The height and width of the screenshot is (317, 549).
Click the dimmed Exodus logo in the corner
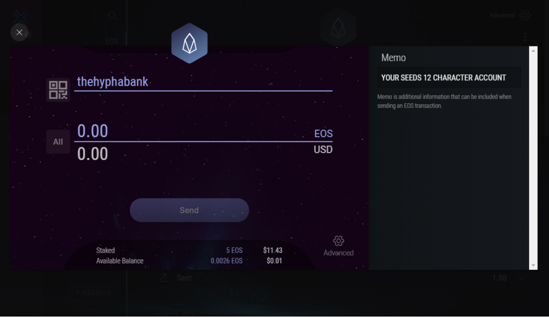point(20,19)
